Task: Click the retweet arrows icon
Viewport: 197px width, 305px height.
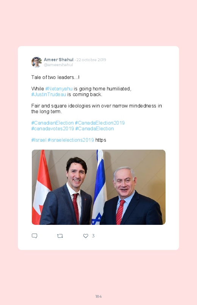Action: click(x=60, y=236)
